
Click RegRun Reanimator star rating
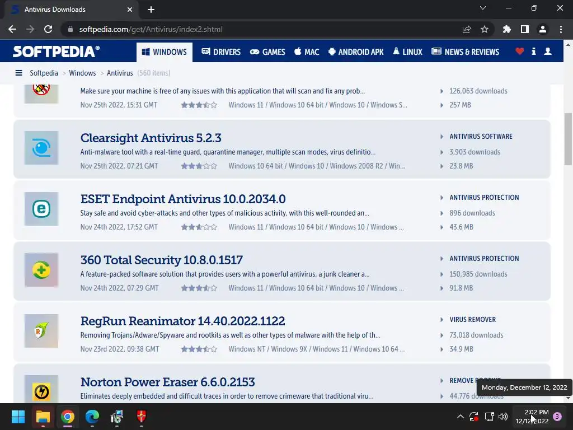click(199, 349)
